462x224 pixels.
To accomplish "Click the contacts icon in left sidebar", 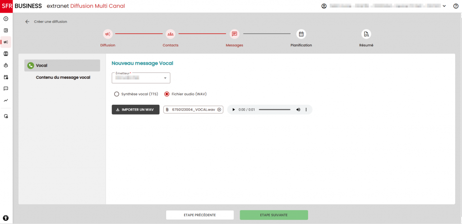I will point(6,54).
